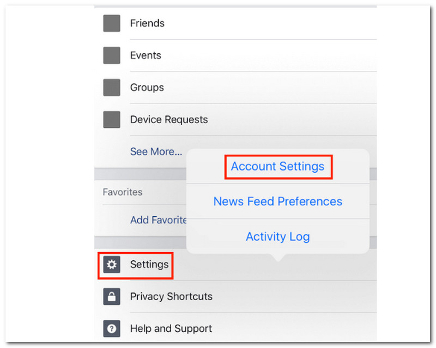Open Help and Support label
The height and width of the screenshot is (348, 436).
pos(171,329)
